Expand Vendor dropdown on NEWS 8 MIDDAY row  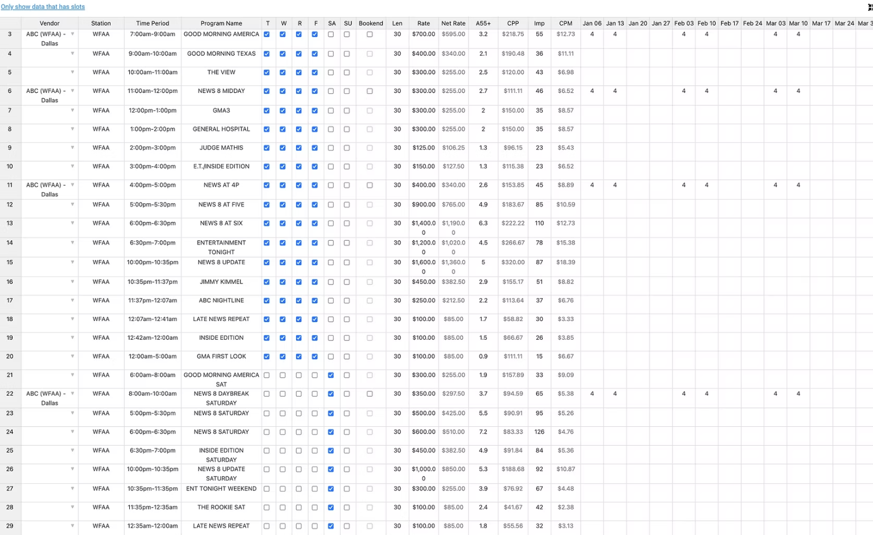tap(73, 90)
